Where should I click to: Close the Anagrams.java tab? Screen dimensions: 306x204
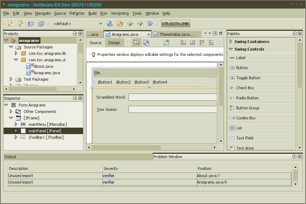coord(149,35)
